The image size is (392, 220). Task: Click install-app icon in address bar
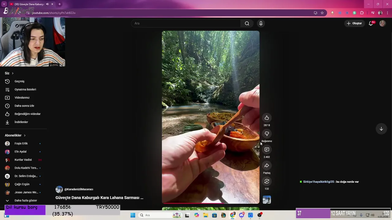315,13
